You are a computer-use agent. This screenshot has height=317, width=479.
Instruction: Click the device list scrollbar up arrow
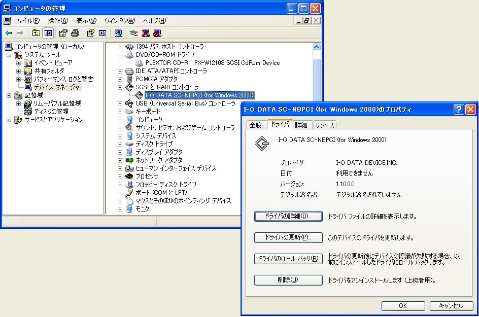coord(316,47)
